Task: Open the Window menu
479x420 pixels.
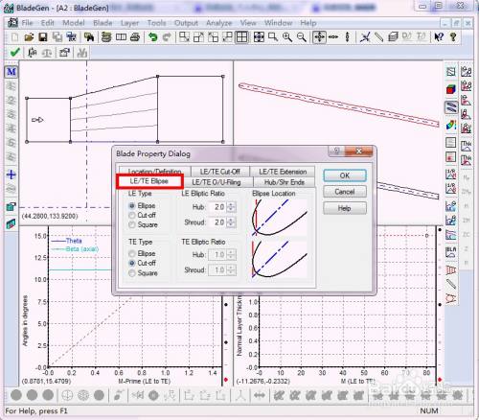Action: [278, 23]
